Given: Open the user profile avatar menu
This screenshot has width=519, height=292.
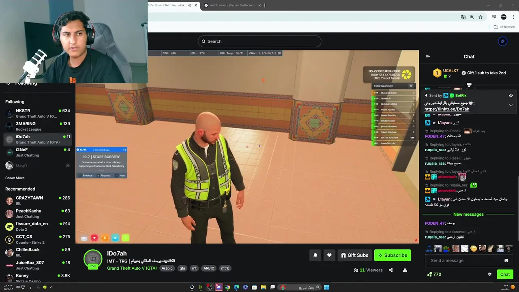Looking at the screenshot, I should click(503, 41).
